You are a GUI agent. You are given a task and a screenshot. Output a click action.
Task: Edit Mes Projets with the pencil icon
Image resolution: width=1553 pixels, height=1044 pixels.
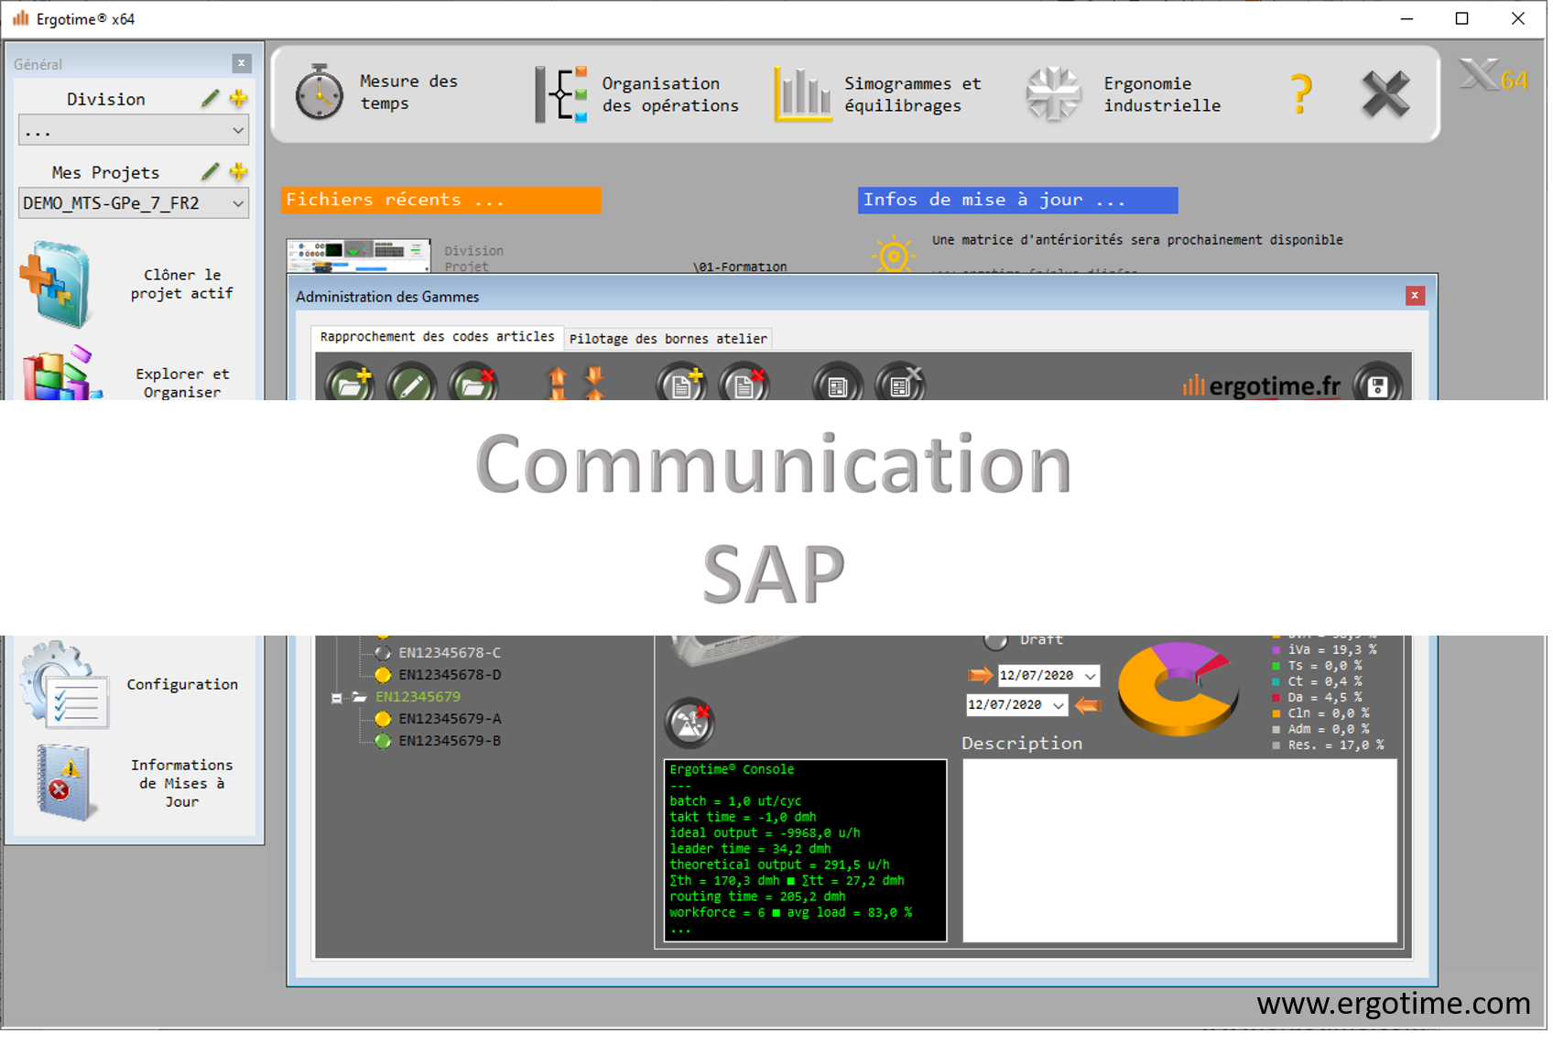[x=211, y=171]
